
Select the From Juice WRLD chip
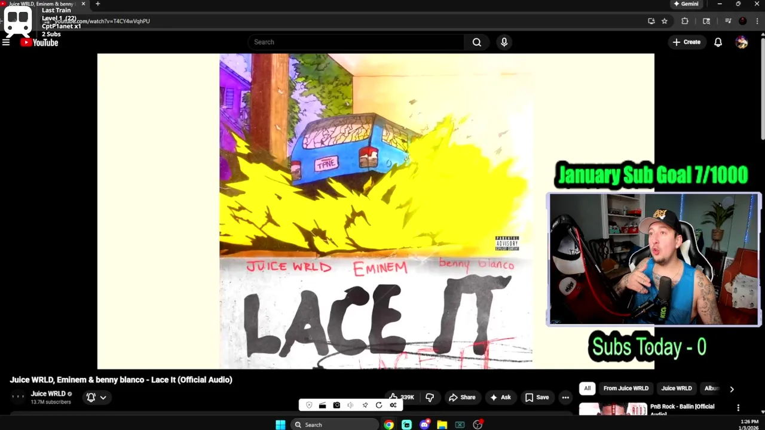626,388
